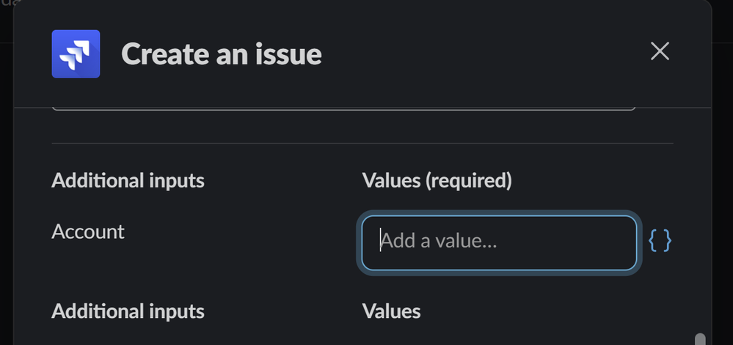The image size is (733, 345).
Task: Click the Account input label
Action: click(x=88, y=231)
